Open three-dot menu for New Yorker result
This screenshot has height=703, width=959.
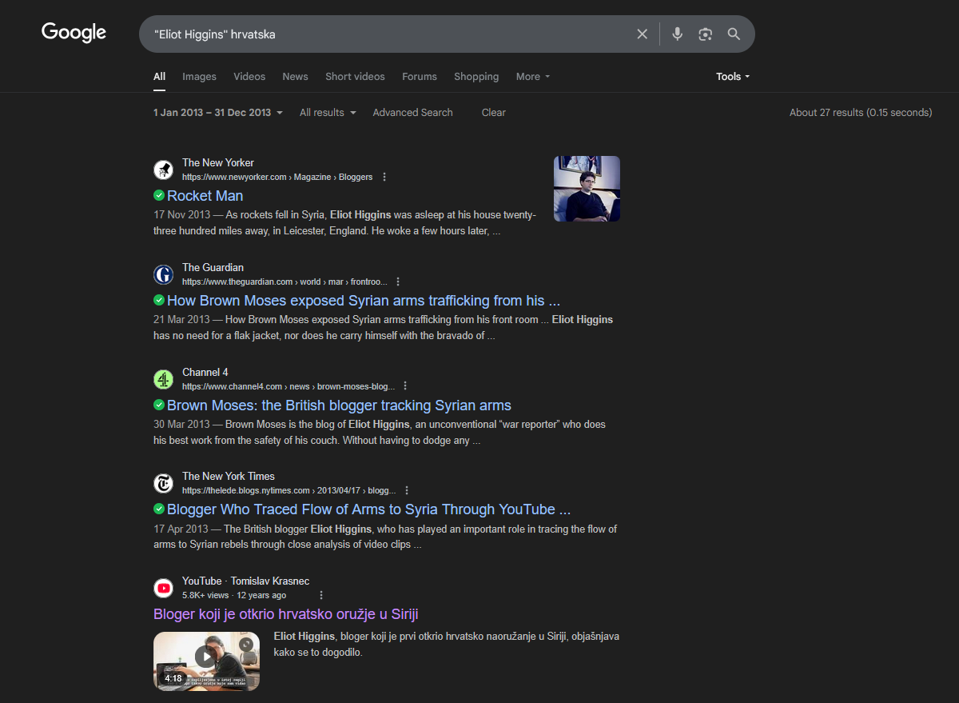point(384,177)
